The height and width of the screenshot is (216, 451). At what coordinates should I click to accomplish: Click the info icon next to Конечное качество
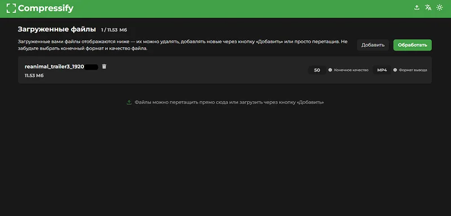tap(330, 70)
